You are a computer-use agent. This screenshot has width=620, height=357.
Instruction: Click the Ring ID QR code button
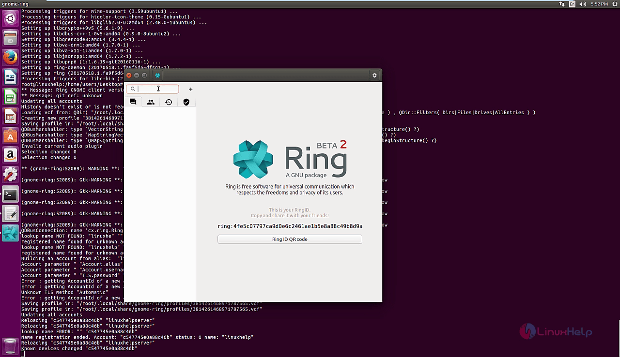(290, 239)
